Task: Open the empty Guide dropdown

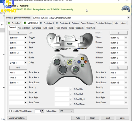Action: [25, 58]
